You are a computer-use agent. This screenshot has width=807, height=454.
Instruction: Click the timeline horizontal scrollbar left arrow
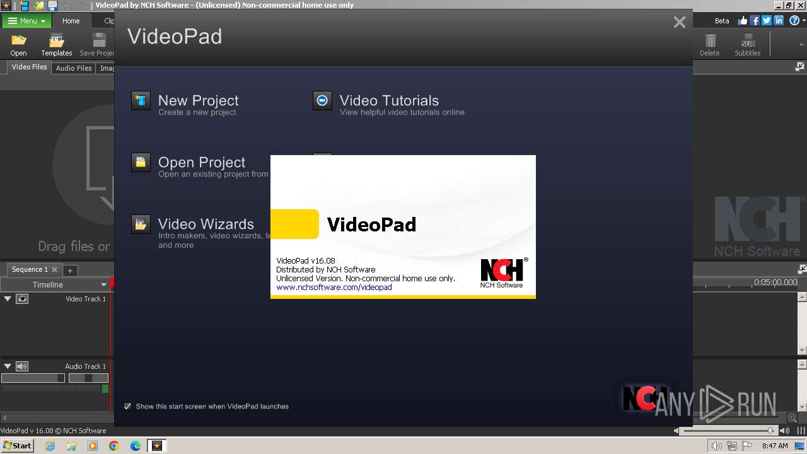(x=4, y=417)
